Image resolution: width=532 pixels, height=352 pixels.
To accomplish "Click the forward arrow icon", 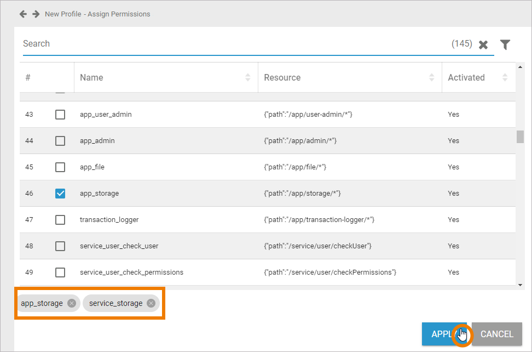I will coord(36,14).
